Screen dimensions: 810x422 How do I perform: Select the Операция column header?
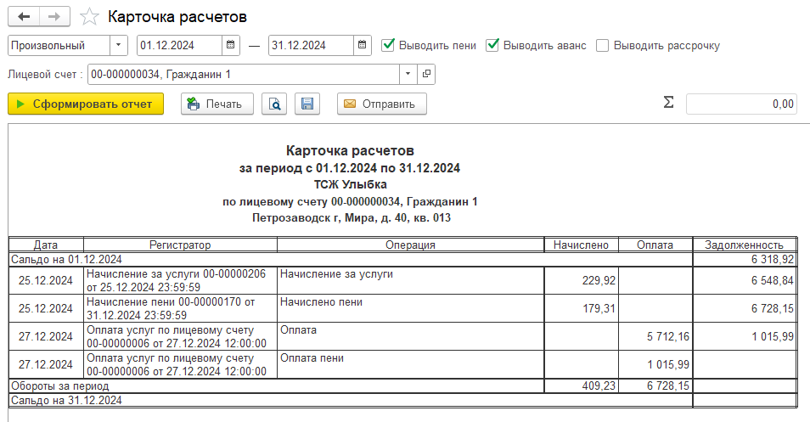(411, 245)
